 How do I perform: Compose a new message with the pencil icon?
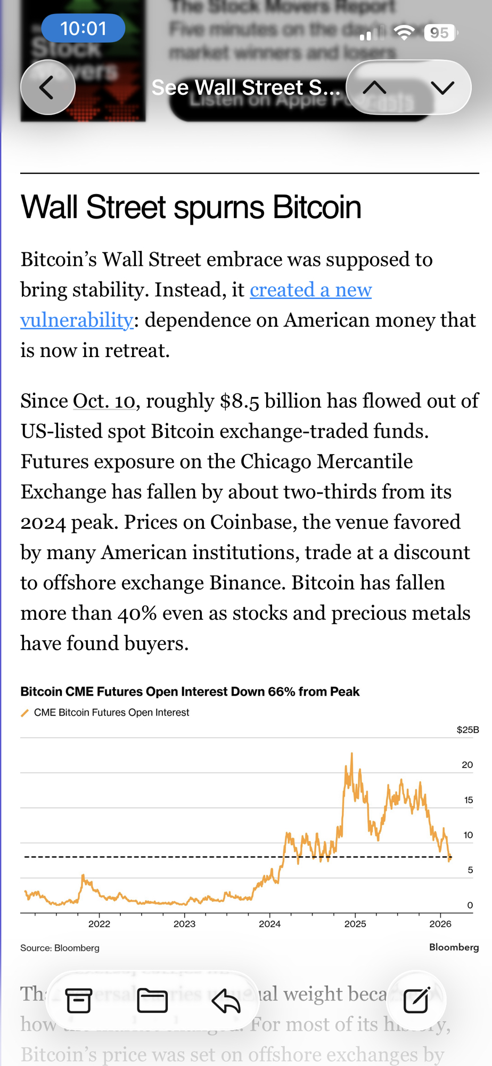click(x=416, y=1000)
